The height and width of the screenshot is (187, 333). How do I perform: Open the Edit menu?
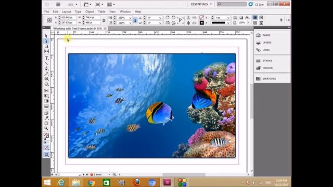point(55,11)
